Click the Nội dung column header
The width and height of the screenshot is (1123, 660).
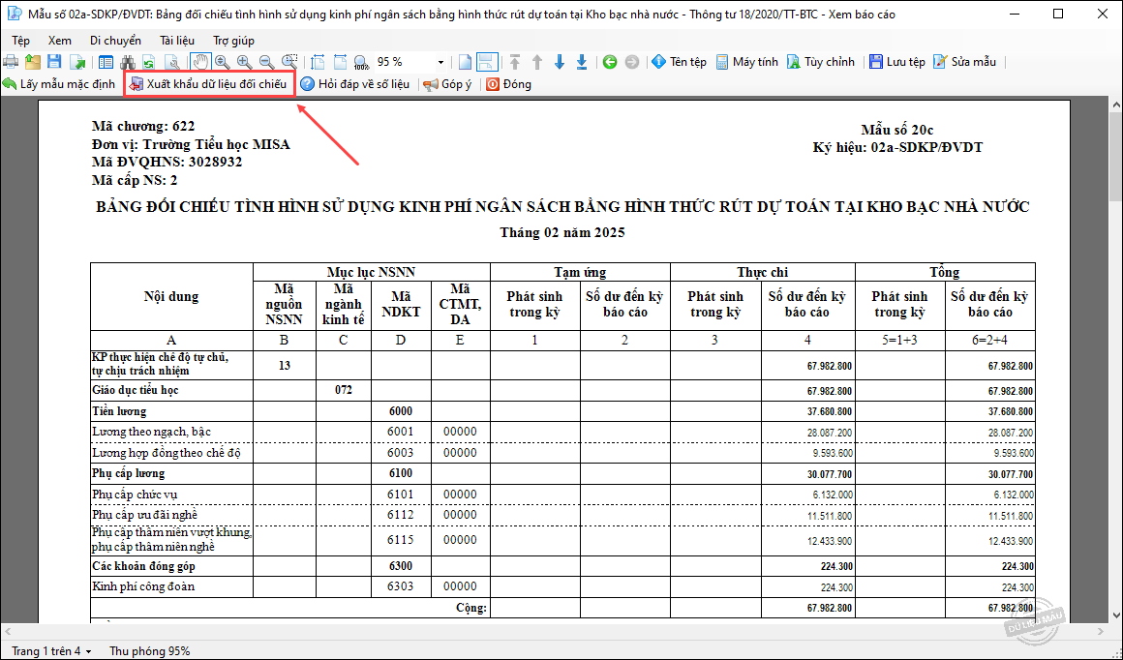point(171,296)
